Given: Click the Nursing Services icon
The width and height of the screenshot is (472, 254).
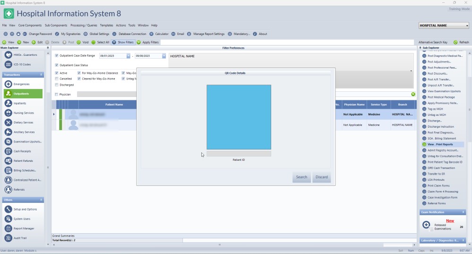Looking at the screenshot, I should [9, 113].
